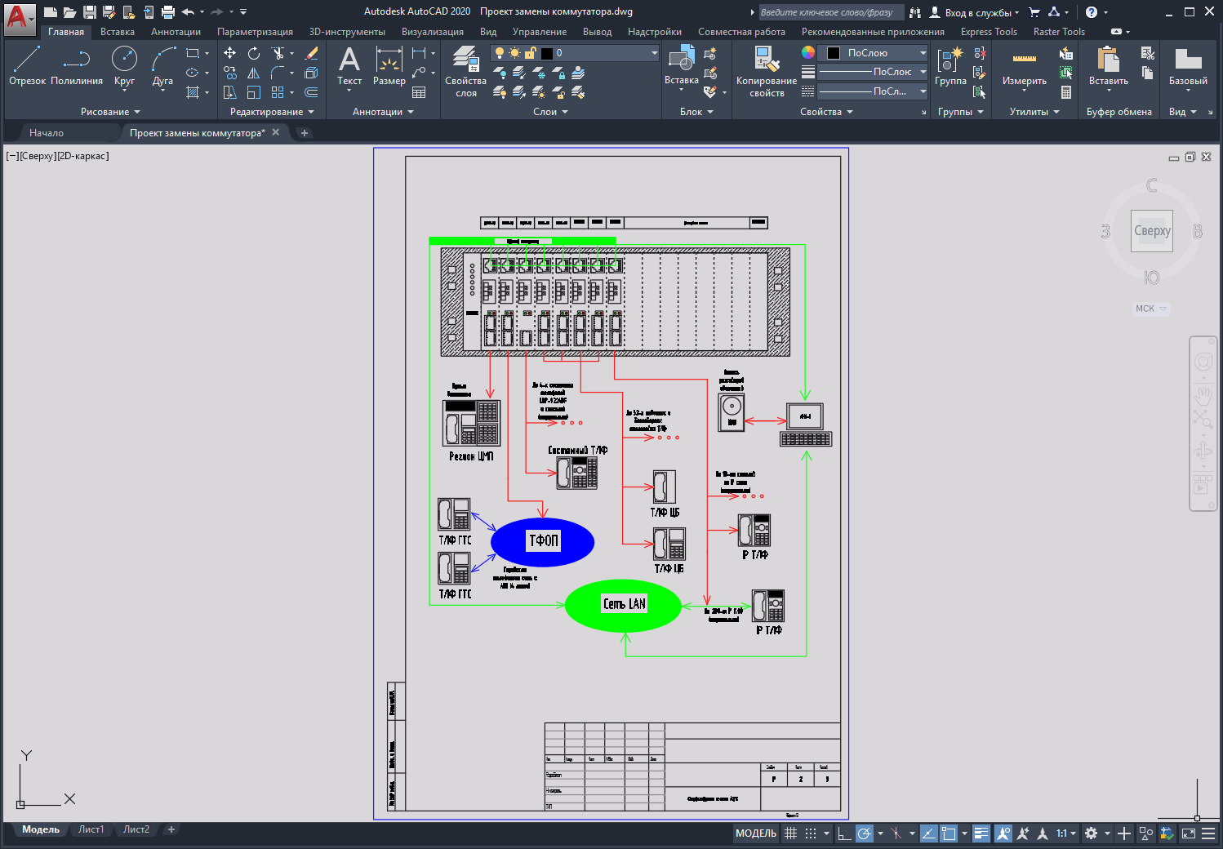This screenshot has width=1223, height=849.
Task: Toggle snap mode in status bar
Action: pyautogui.click(x=811, y=833)
